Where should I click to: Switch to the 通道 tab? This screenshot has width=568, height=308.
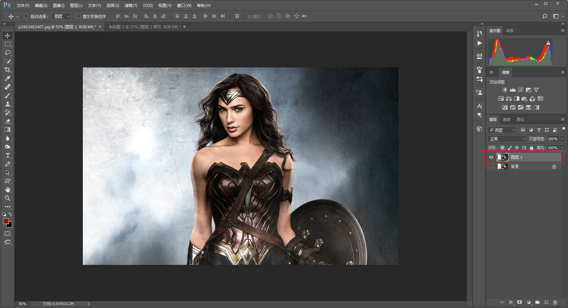click(507, 119)
